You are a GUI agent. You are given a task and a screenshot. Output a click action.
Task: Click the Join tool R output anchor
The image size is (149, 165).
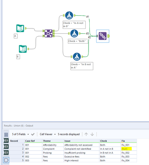(54, 36)
